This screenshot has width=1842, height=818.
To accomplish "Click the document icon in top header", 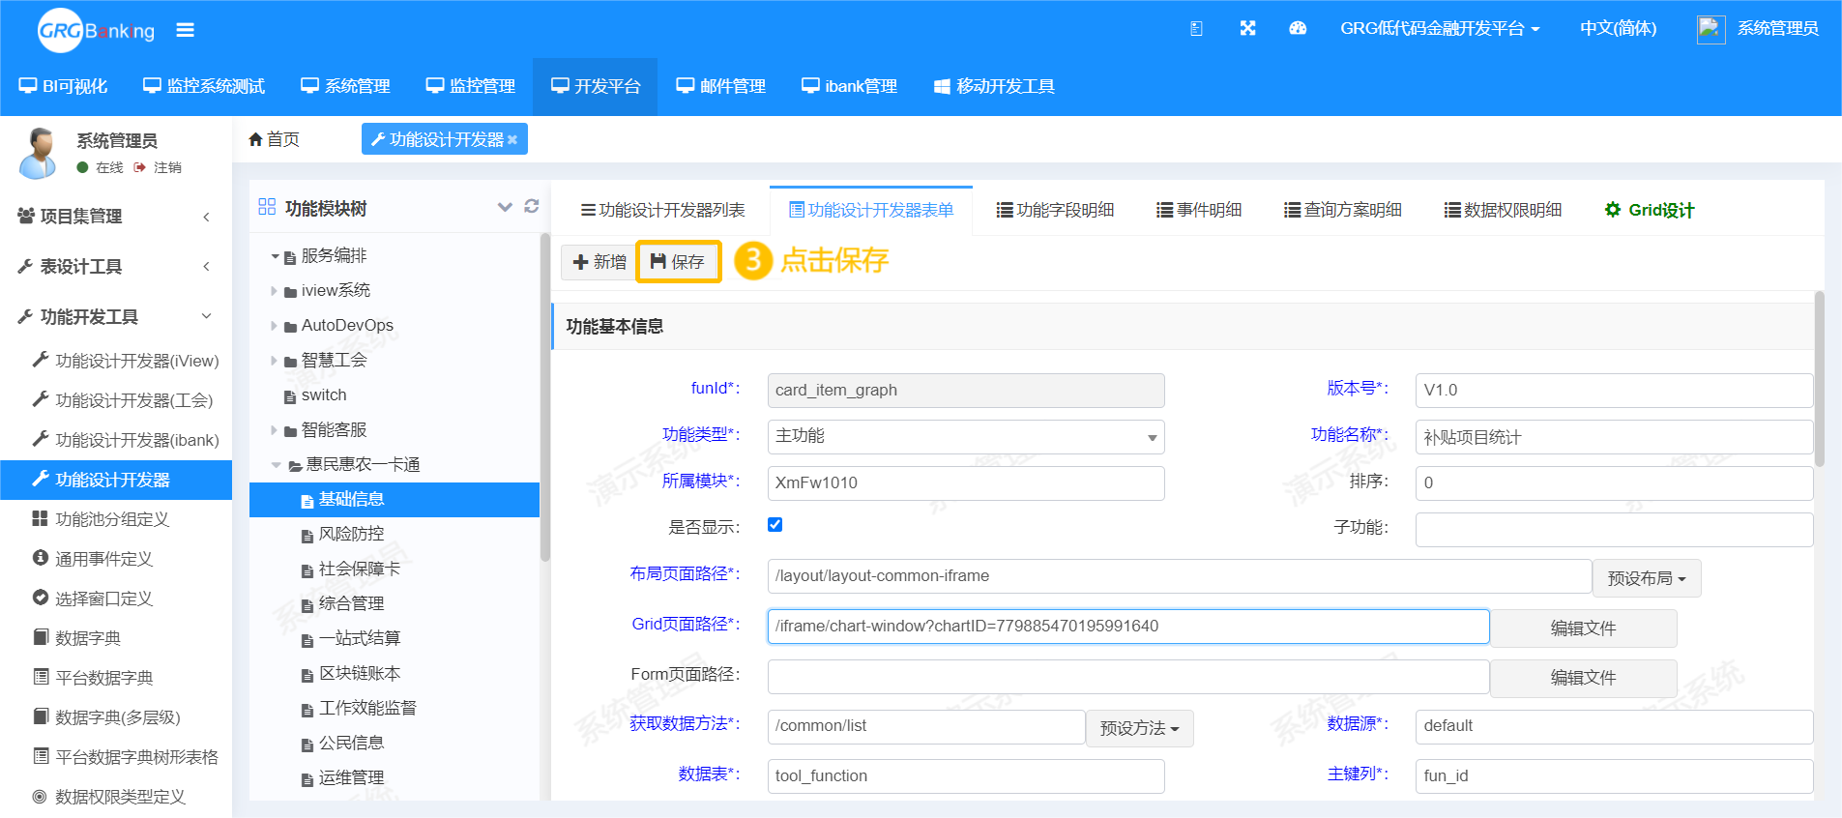I will click(x=1196, y=29).
